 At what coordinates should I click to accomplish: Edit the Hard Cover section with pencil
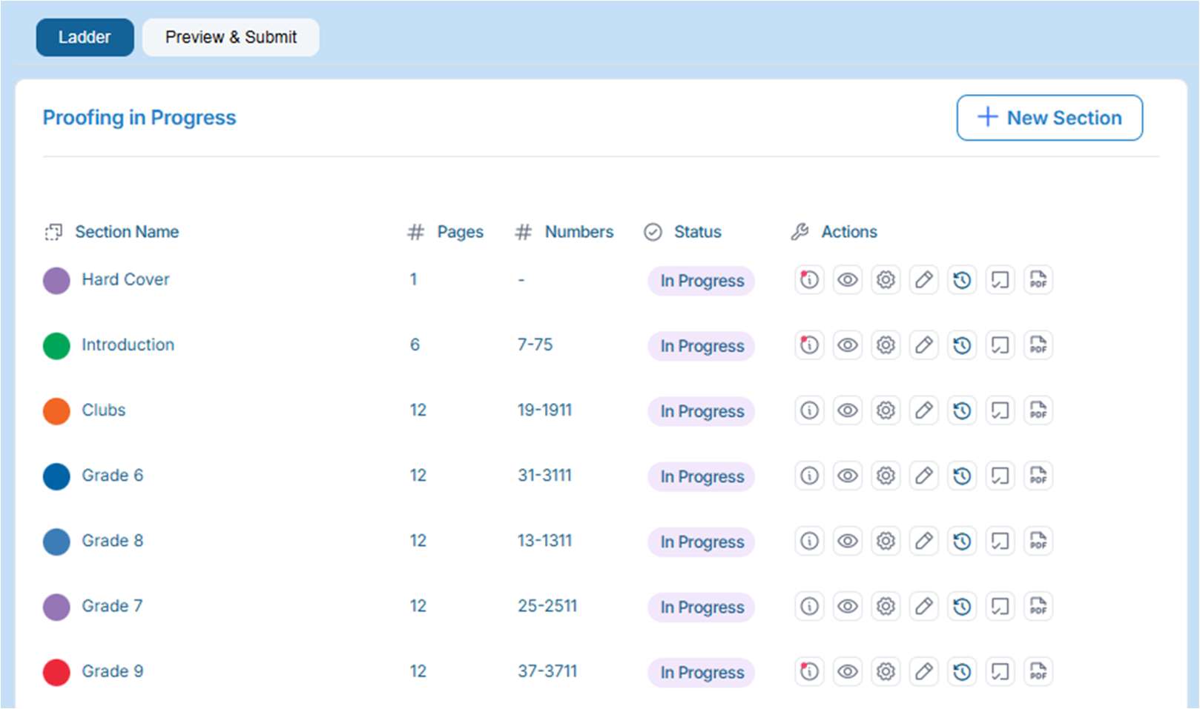point(924,280)
